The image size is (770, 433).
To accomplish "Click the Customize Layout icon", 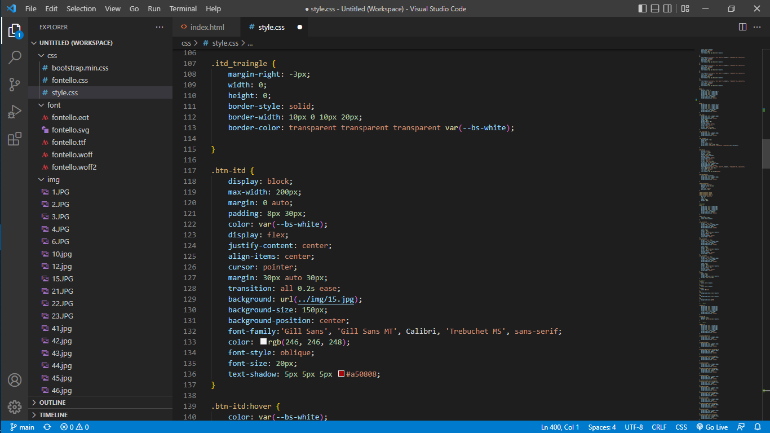I will pyautogui.click(x=685, y=8).
